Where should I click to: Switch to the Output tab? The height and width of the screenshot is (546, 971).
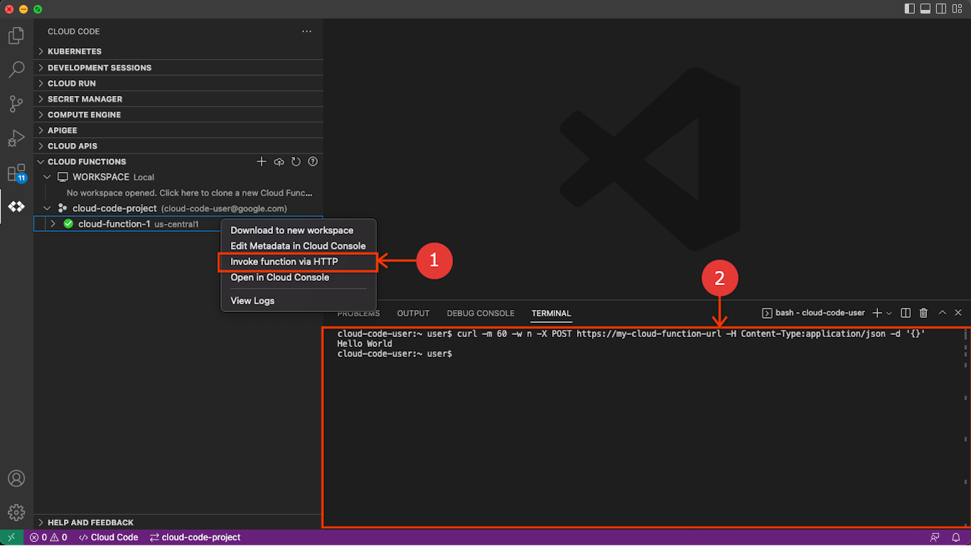413,314
